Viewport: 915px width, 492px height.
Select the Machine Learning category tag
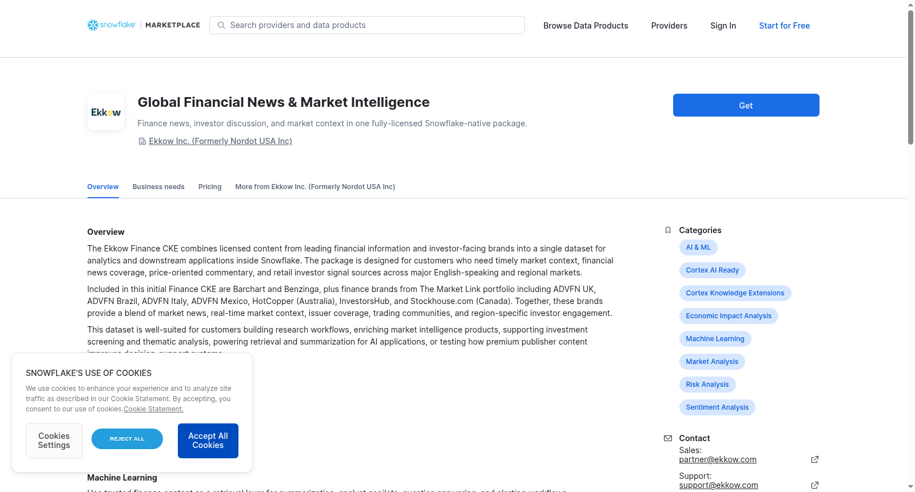click(715, 339)
